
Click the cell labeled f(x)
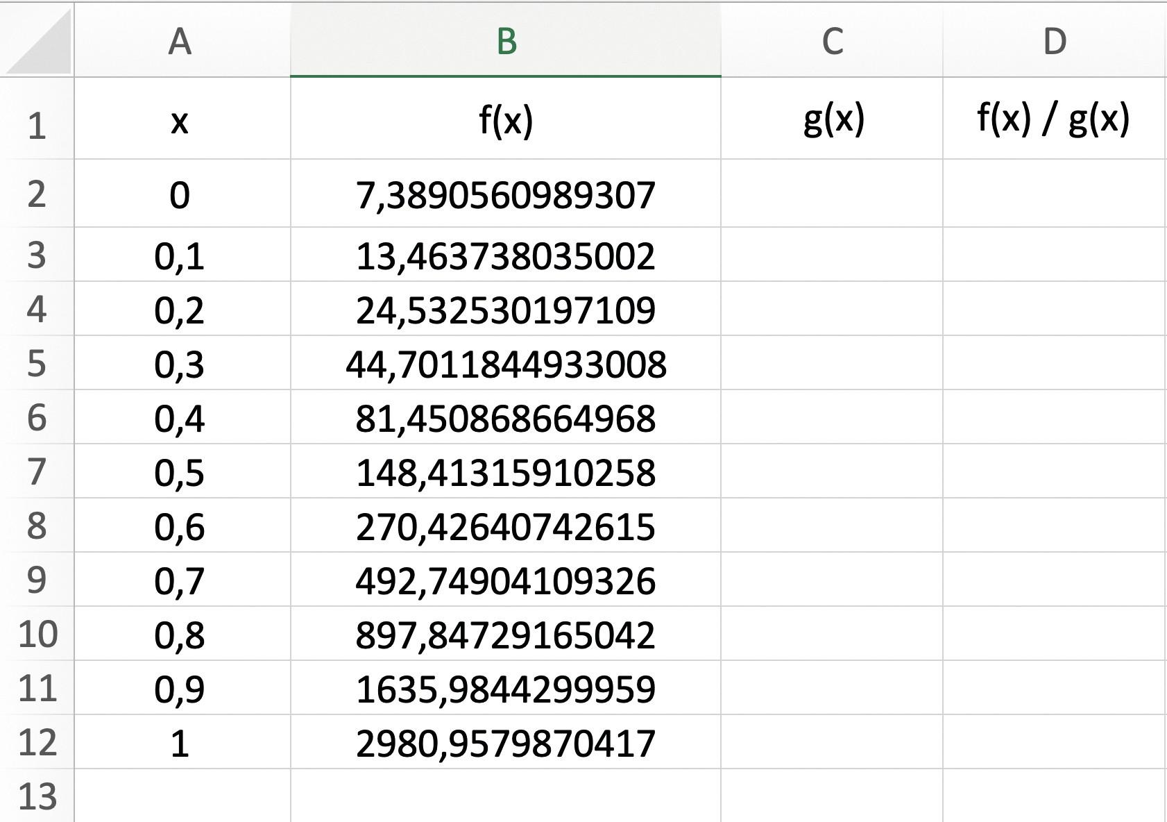pos(506,119)
